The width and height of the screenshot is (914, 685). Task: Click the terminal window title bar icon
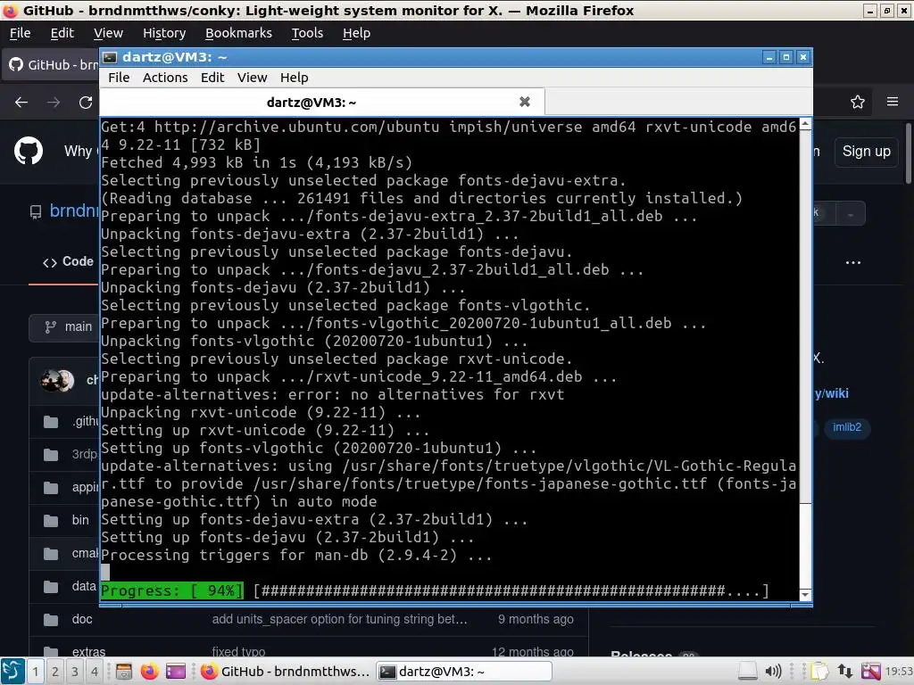tap(109, 57)
